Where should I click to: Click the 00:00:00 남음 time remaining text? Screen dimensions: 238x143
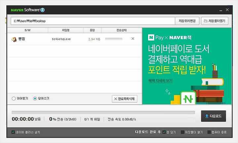point(26,119)
